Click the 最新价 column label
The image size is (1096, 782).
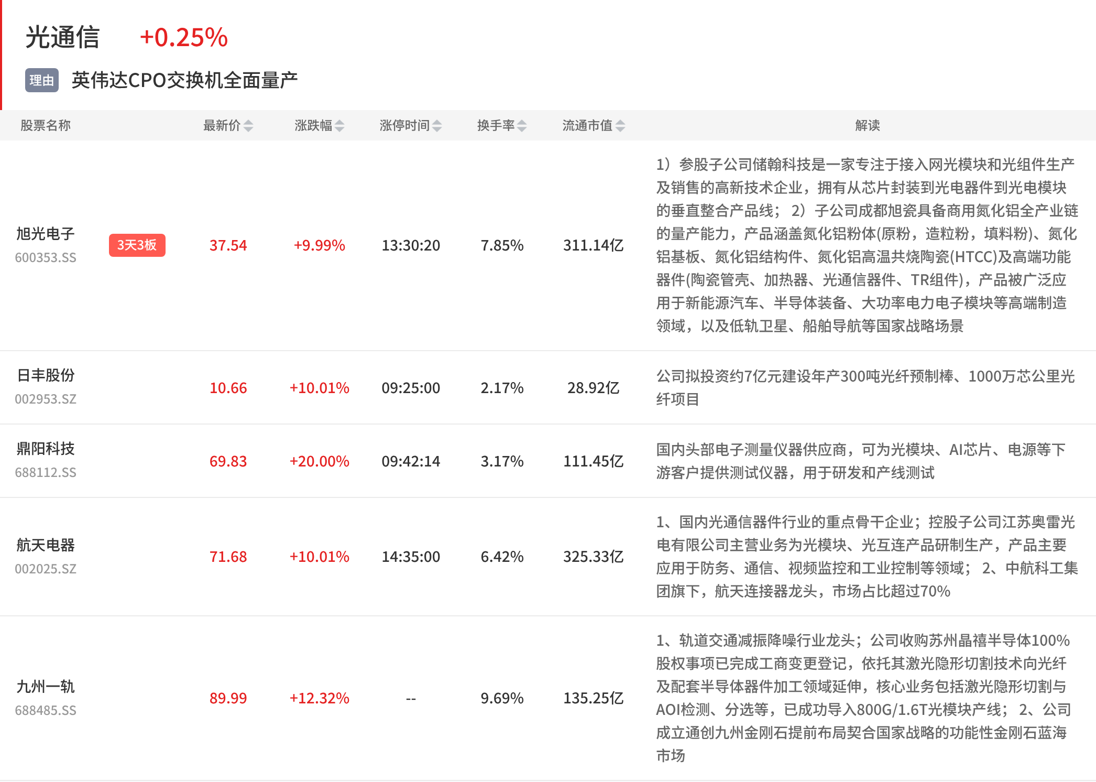(x=222, y=126)
